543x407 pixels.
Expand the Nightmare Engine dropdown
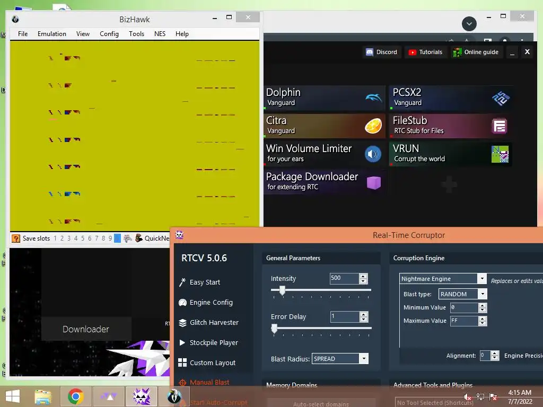(481, 279)
